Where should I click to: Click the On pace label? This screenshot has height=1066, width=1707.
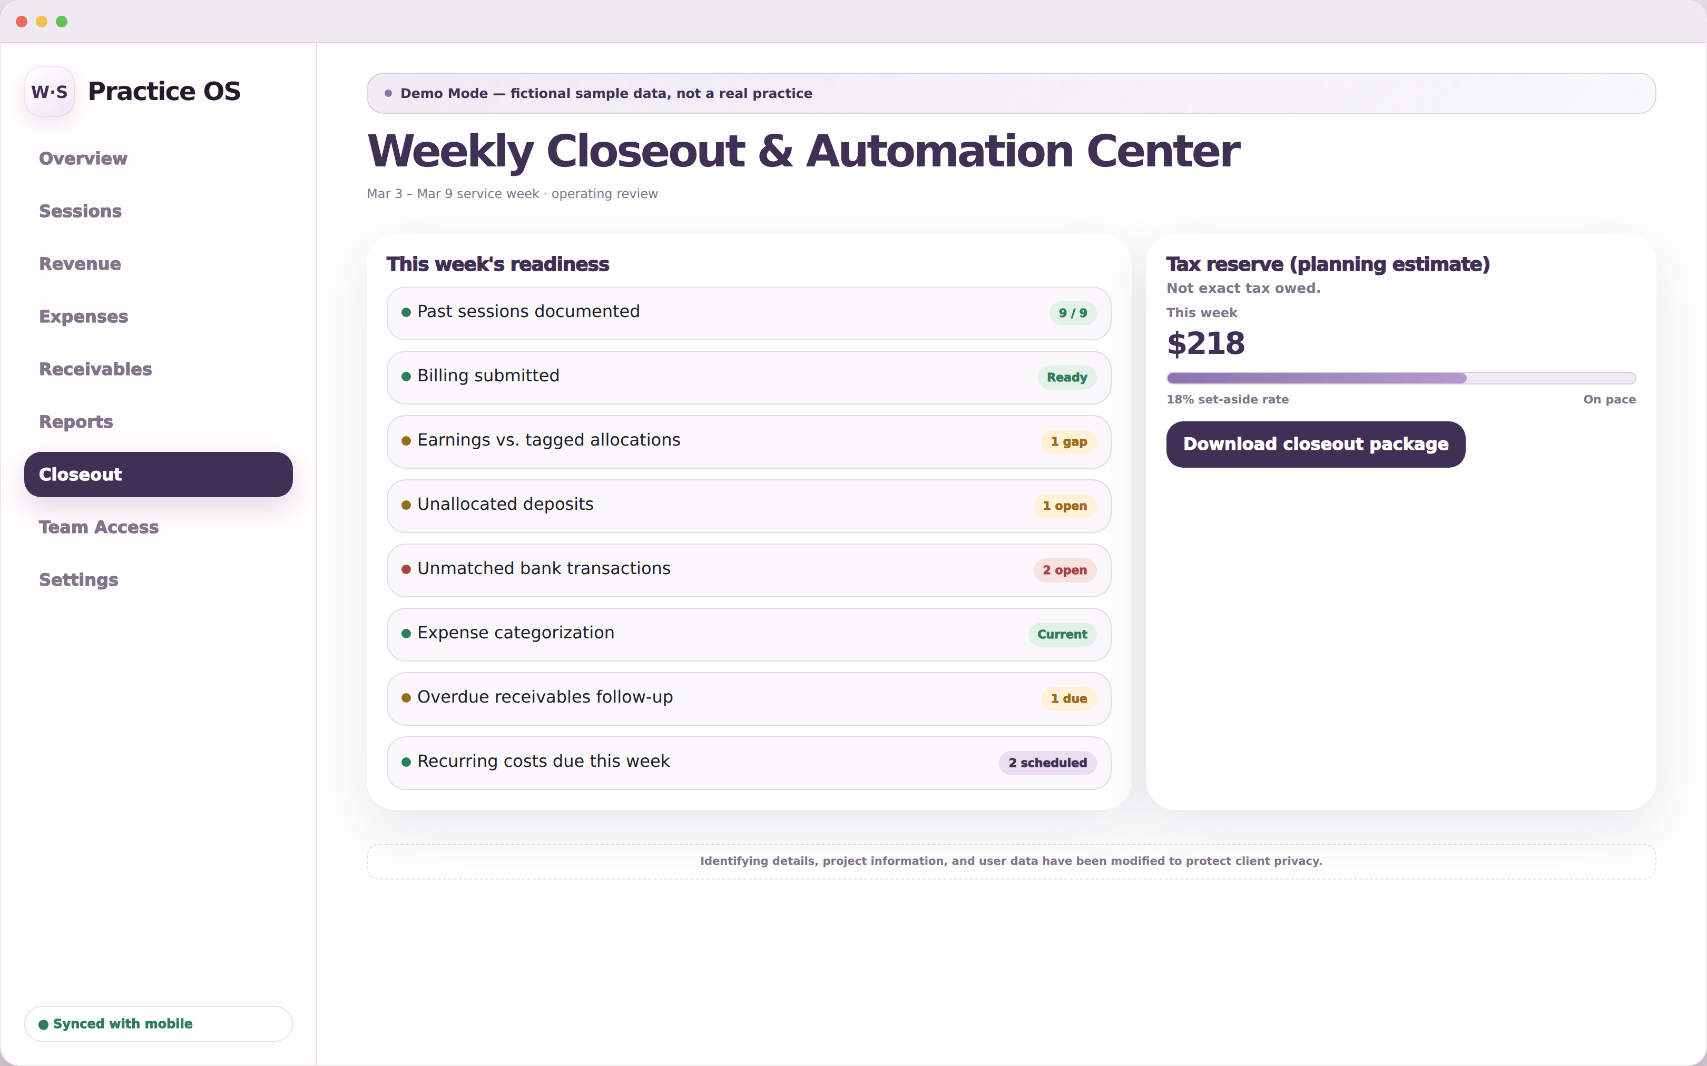click(x=1609, y=400)
